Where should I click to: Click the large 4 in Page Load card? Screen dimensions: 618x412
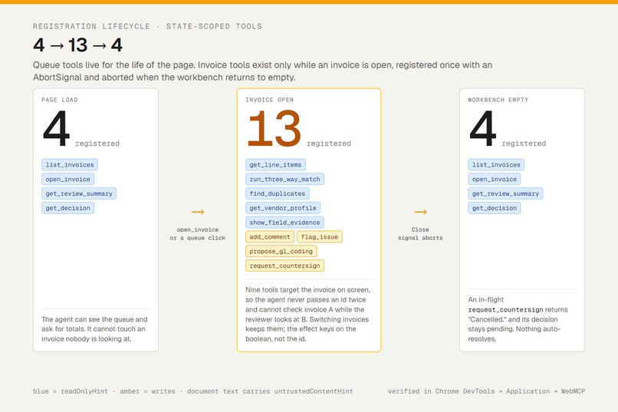pos(56,128)
